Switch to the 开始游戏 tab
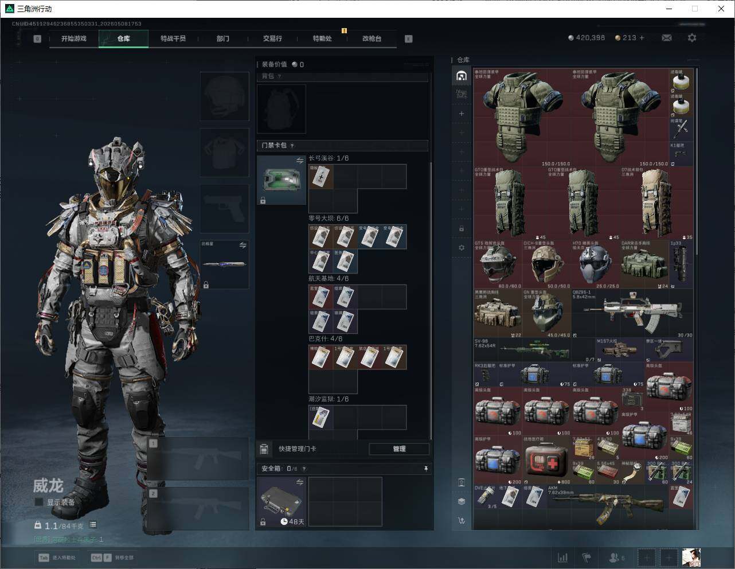 coord(74,38)
